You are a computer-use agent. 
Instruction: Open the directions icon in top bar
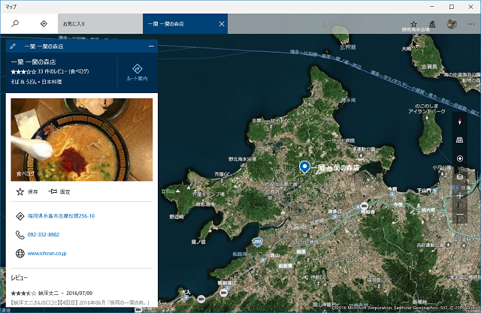click(44, 23)
